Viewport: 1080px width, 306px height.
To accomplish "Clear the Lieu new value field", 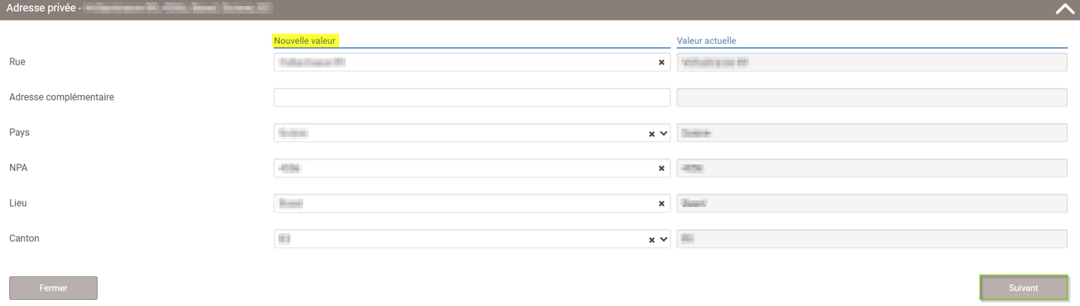I will (x=661, y=204).
